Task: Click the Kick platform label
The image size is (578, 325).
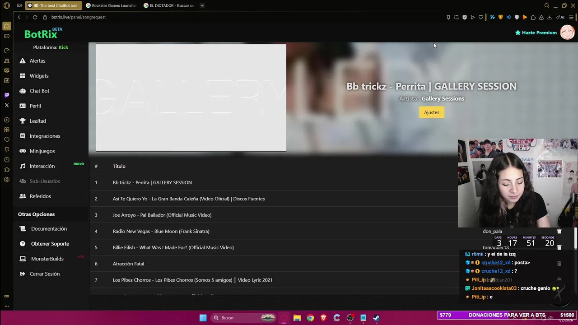Action: (x=63, y=47)
